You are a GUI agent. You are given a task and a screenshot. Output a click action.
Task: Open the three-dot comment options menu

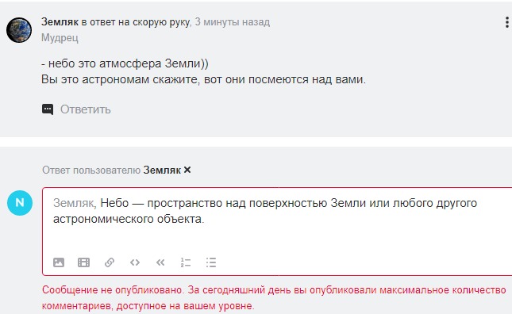coord(506,22)
